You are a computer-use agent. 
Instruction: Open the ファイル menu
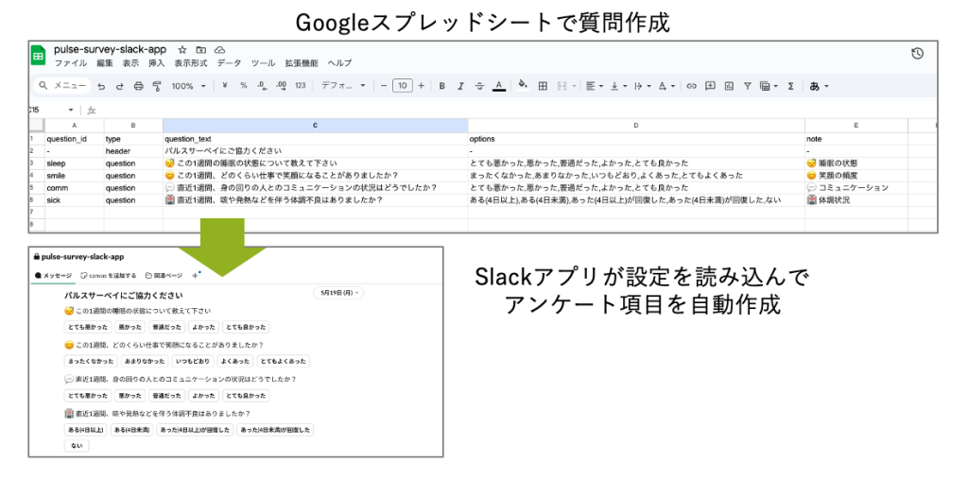pos(70,63)
